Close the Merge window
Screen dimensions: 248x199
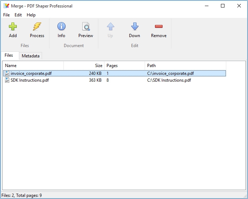239,6
